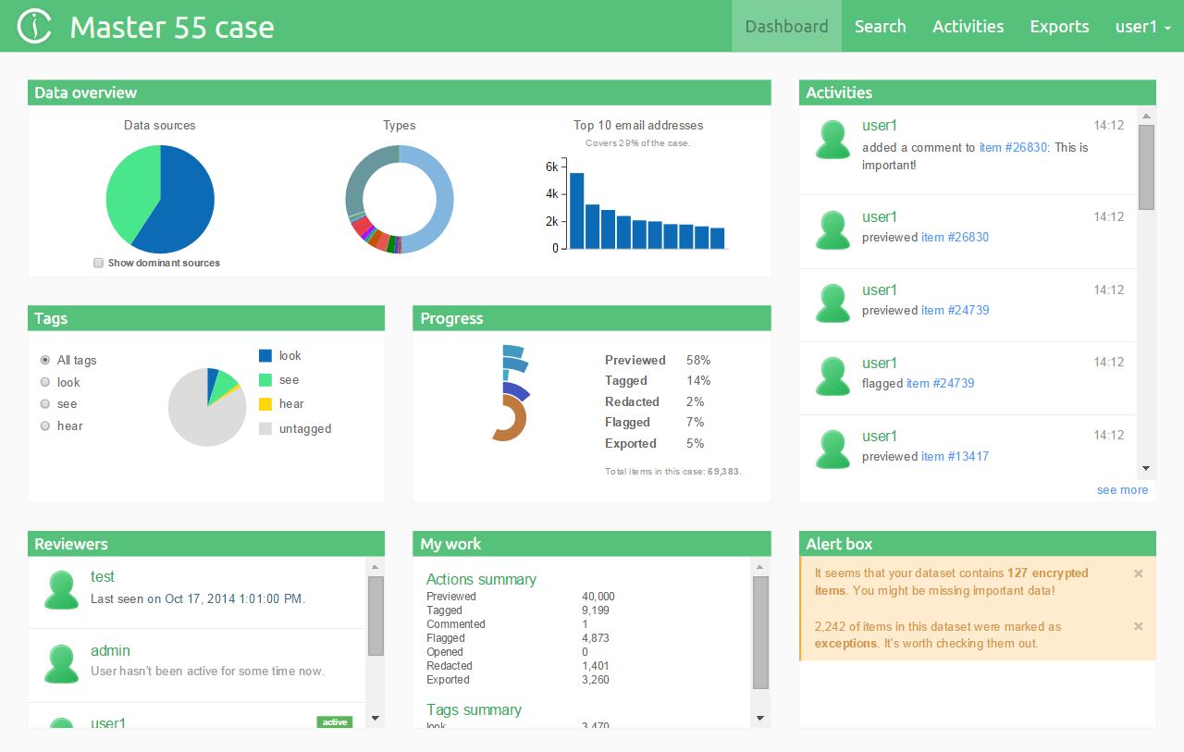Click the see more activities link

coord(1122,490)
